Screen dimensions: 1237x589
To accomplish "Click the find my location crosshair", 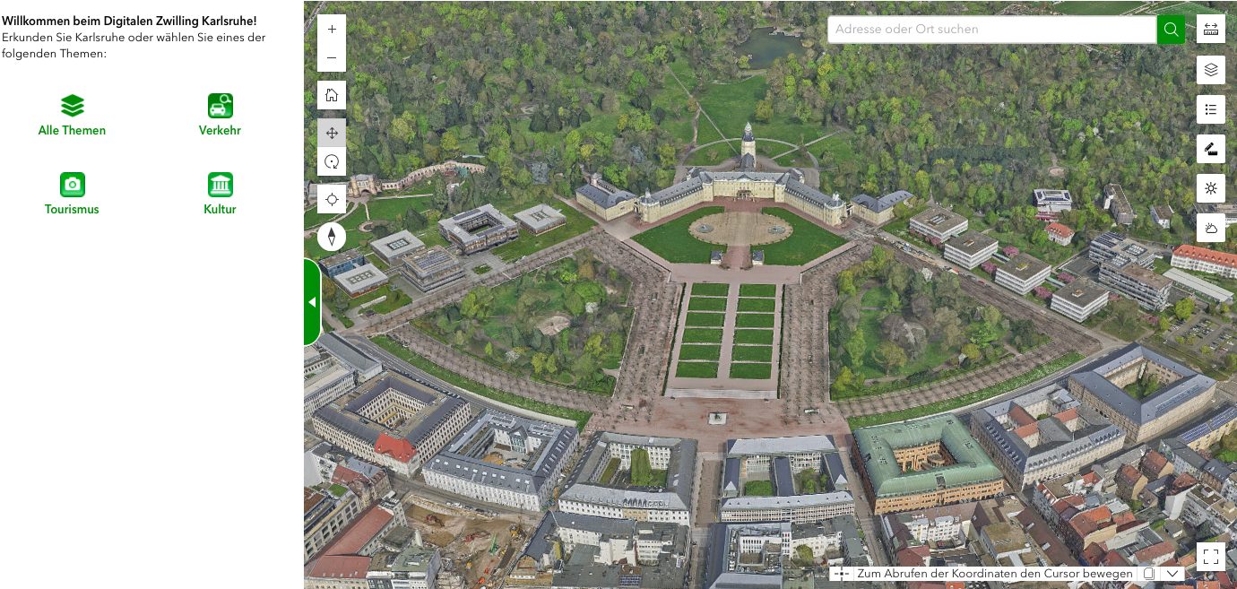I will pyautogui.click(x=331, y=198).
